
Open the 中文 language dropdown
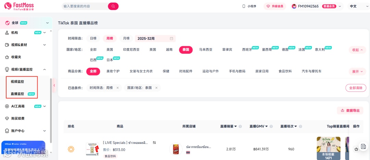point(358,6)
